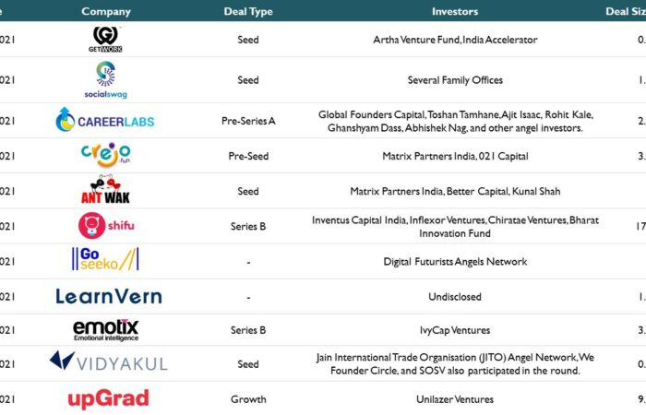Select the Growth deal type for upGrad
646x415 pixels.
tap(248, 399)
